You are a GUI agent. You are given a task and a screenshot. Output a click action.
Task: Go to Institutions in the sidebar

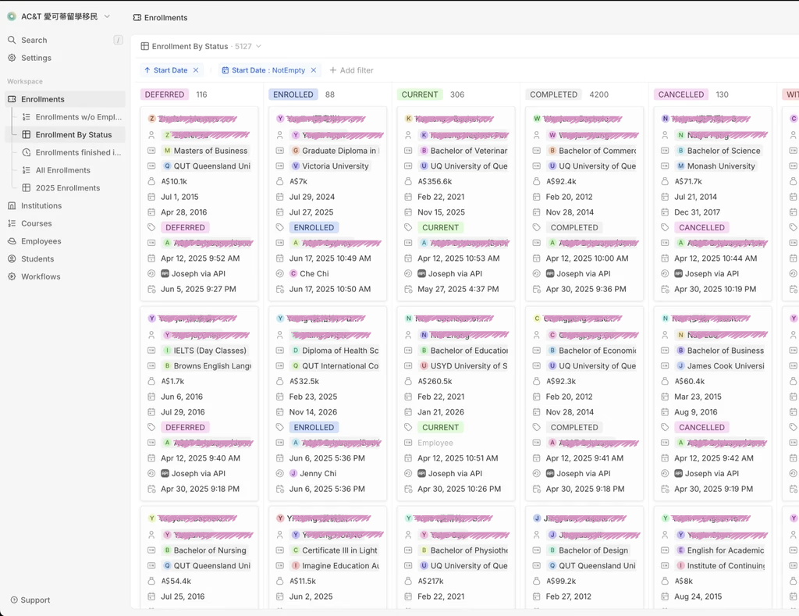(41, 205)
